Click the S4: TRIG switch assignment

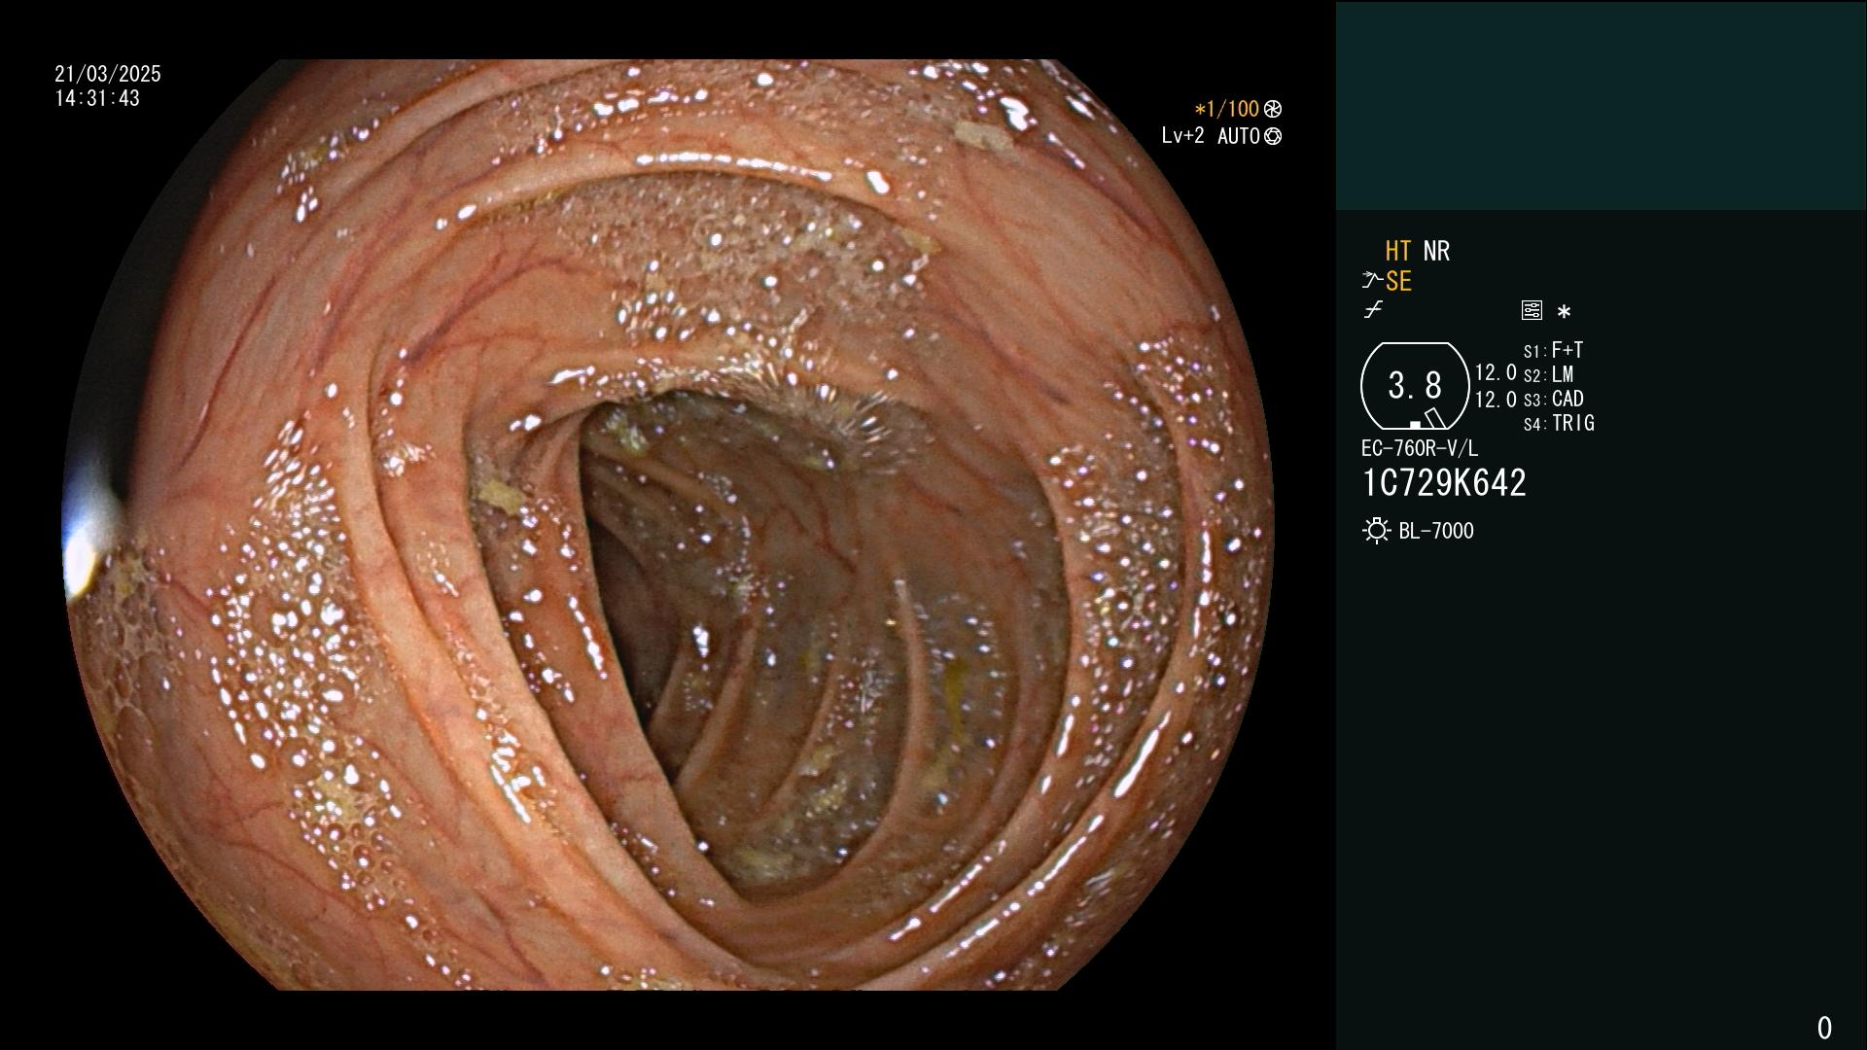click(x=1559, y=423)
